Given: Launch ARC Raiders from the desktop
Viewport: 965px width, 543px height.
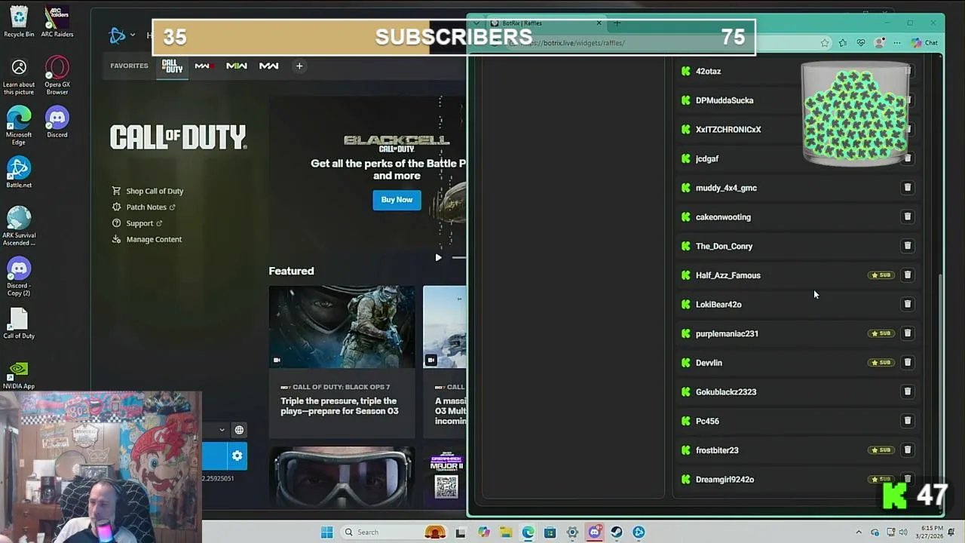Looking at the screenshot, I should point(57,21).
